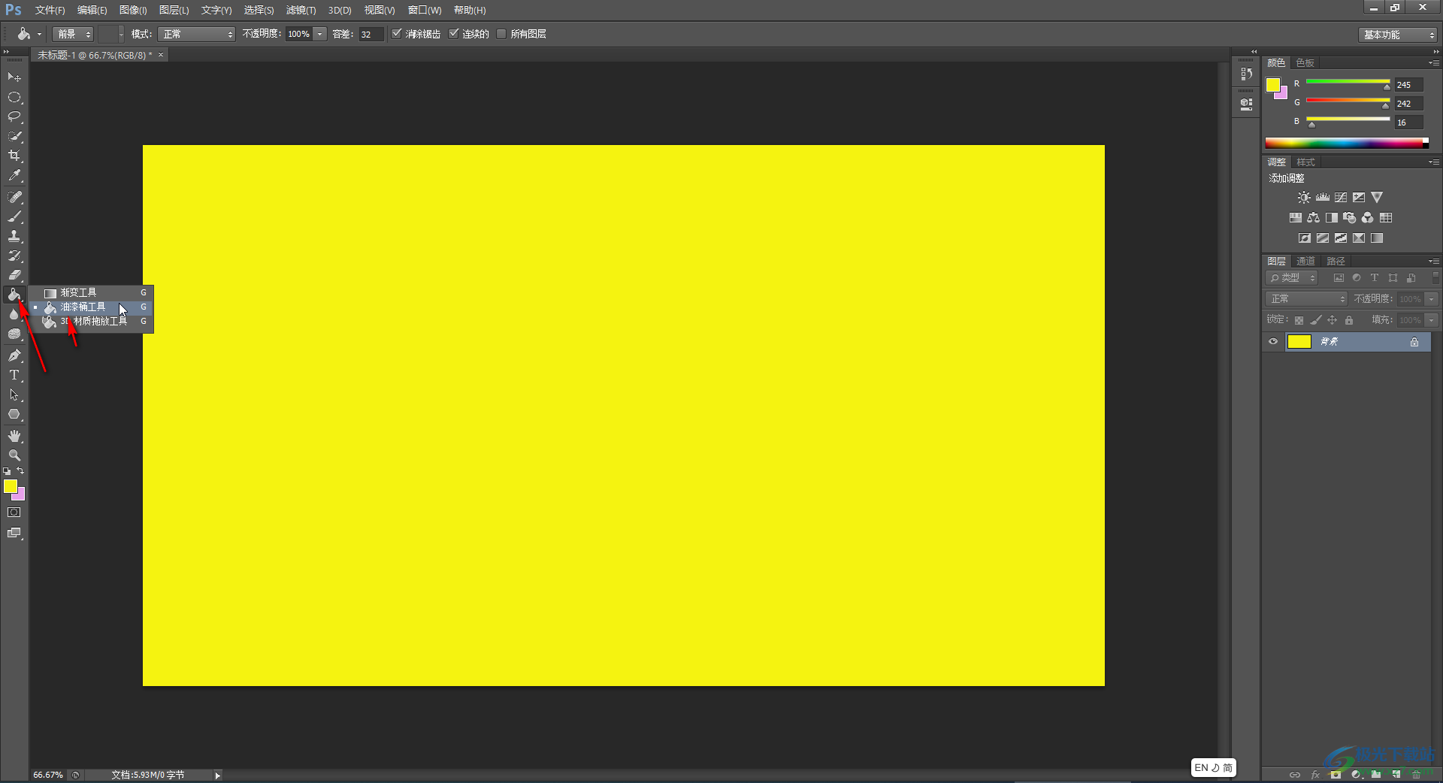This screenshot has height=783, width=1443.
Task: Add Color Balance adjustment
Action: pyautogui.click(x=1313, y=218)
